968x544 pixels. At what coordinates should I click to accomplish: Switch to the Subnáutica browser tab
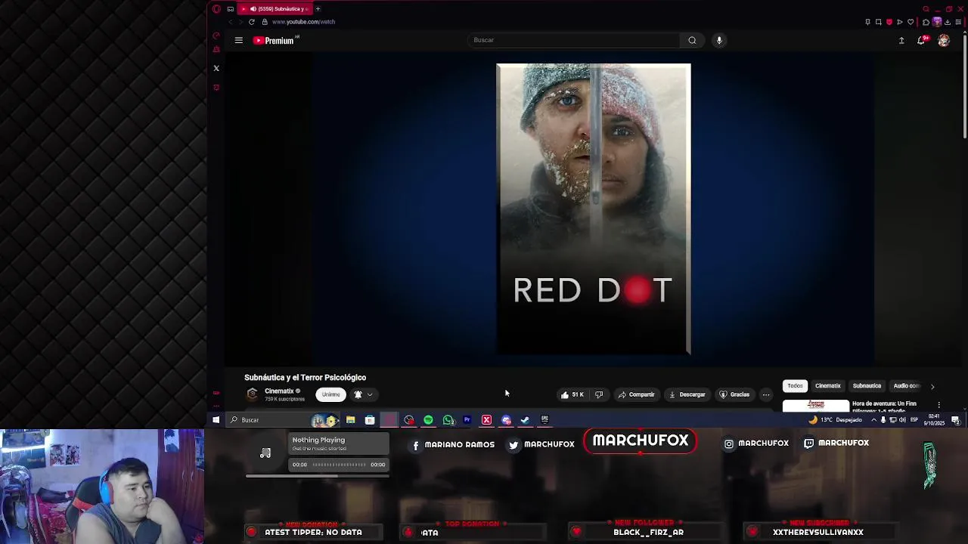tap(276, 9)
